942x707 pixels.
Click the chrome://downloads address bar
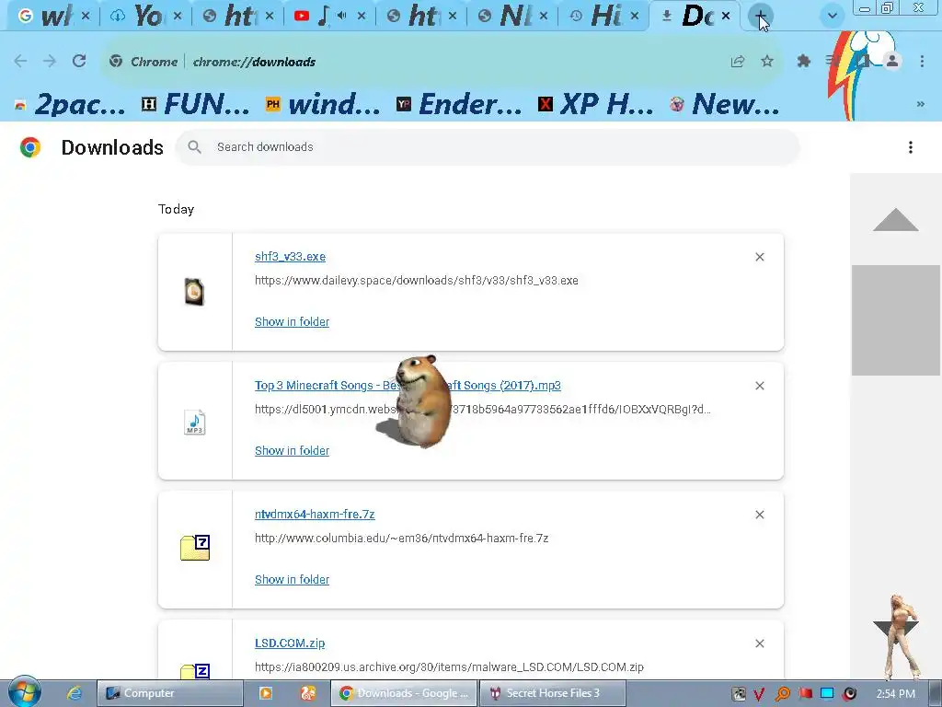point(442,62)
